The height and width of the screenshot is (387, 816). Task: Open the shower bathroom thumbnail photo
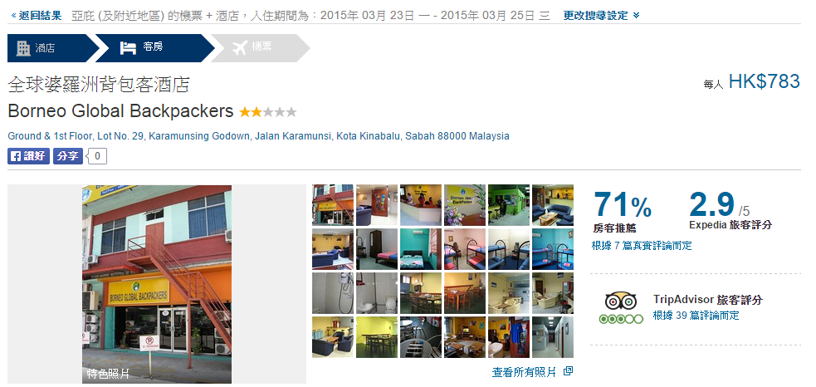(333, 293)
